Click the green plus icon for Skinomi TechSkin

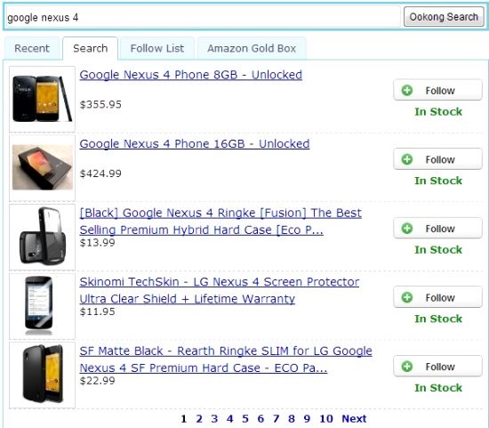tap(406, 297)
